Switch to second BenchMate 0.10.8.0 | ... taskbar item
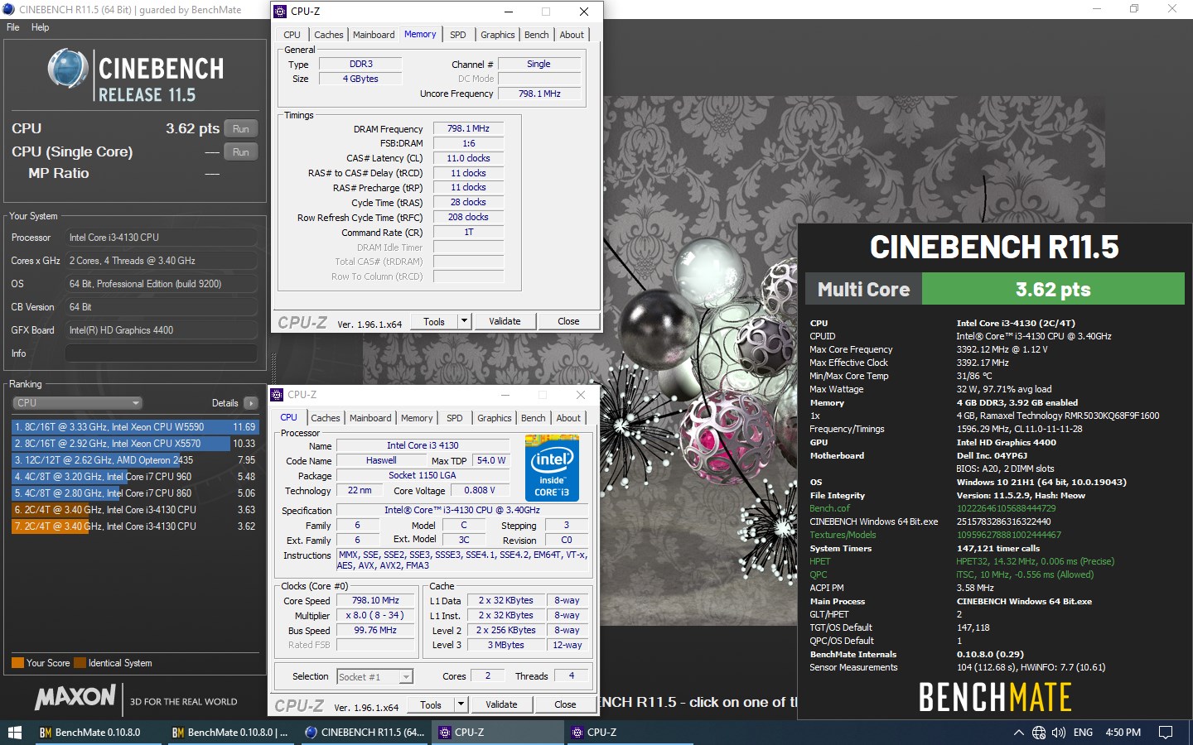This screenshot has height=745, width=1193. 229,733
